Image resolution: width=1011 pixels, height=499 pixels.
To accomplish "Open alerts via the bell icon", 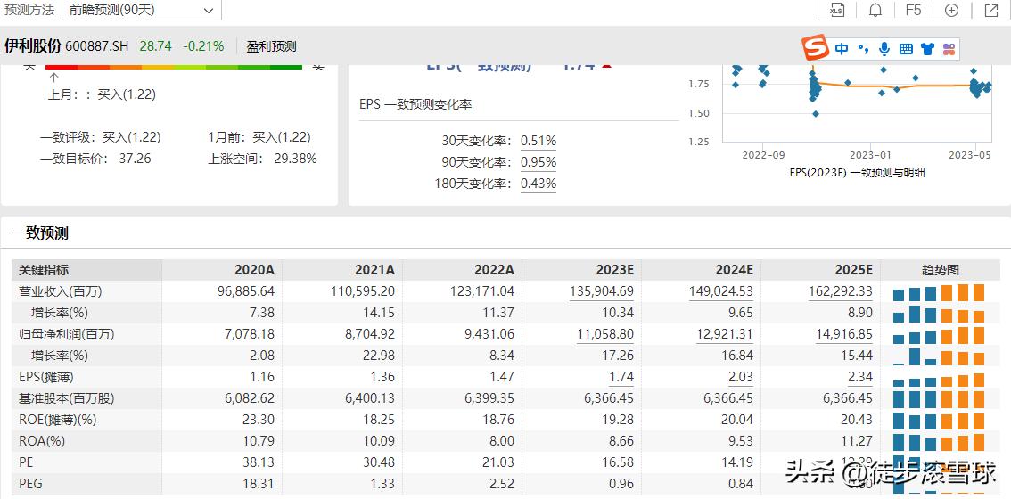I will click(x=875, y=10).
